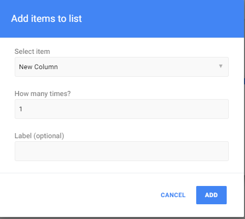Click CANCEL to dismiss the dialog

point(173,195)
